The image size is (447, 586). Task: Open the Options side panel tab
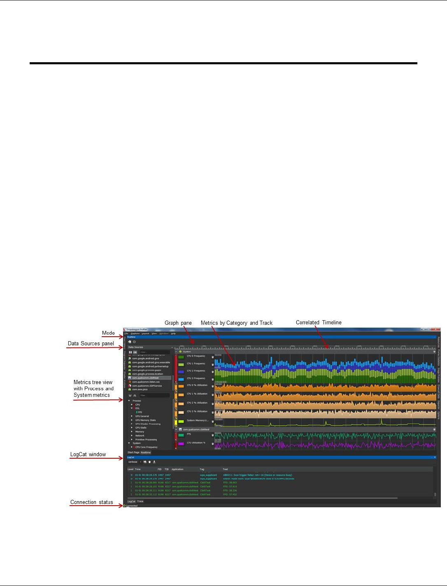point(438,415)
